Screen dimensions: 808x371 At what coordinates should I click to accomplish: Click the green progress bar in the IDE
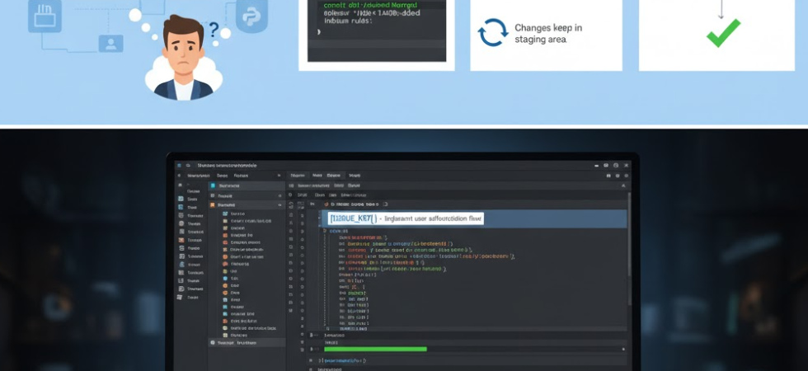375,349
